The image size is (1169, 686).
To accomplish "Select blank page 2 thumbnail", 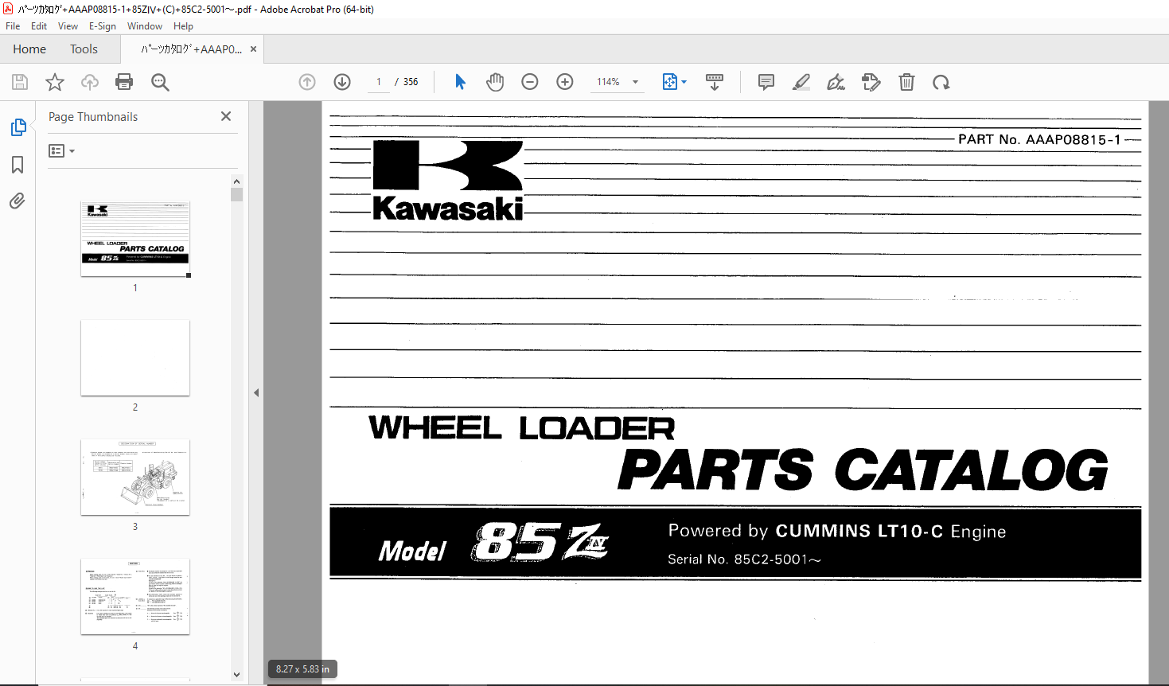I will [x=135, y=358].
